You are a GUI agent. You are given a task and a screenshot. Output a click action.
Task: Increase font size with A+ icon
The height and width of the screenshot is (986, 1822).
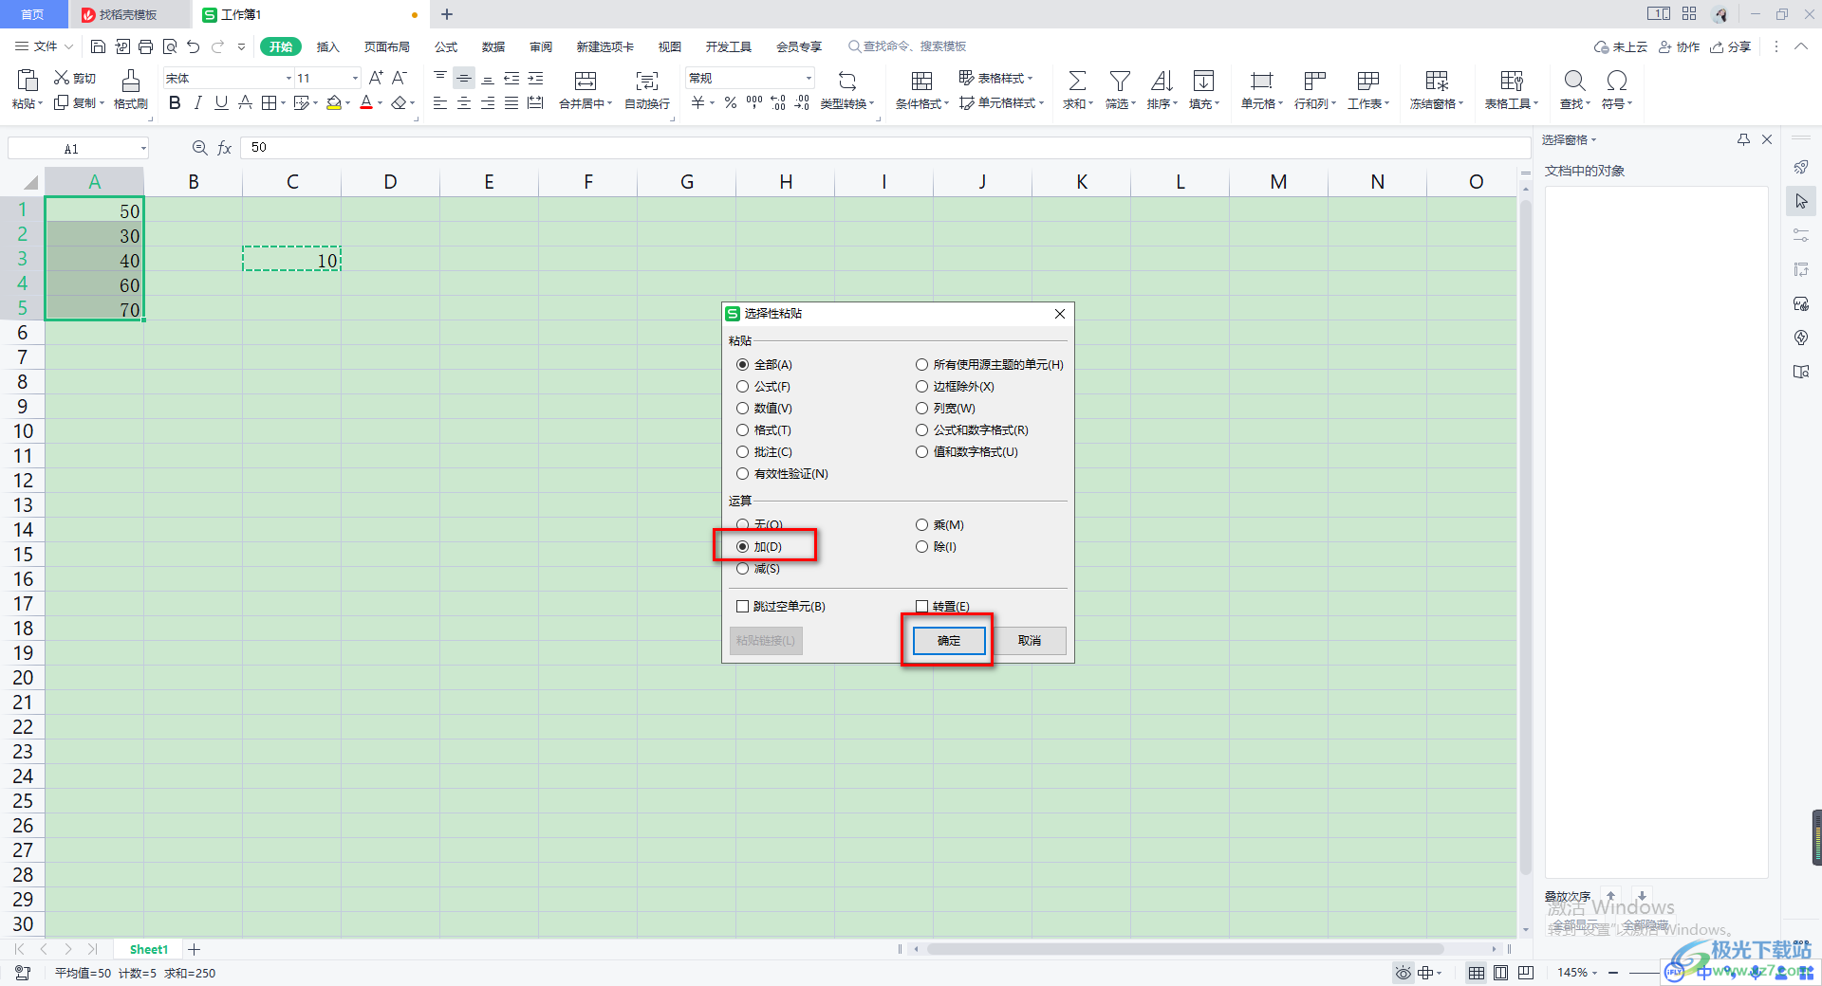click(376, 78)
